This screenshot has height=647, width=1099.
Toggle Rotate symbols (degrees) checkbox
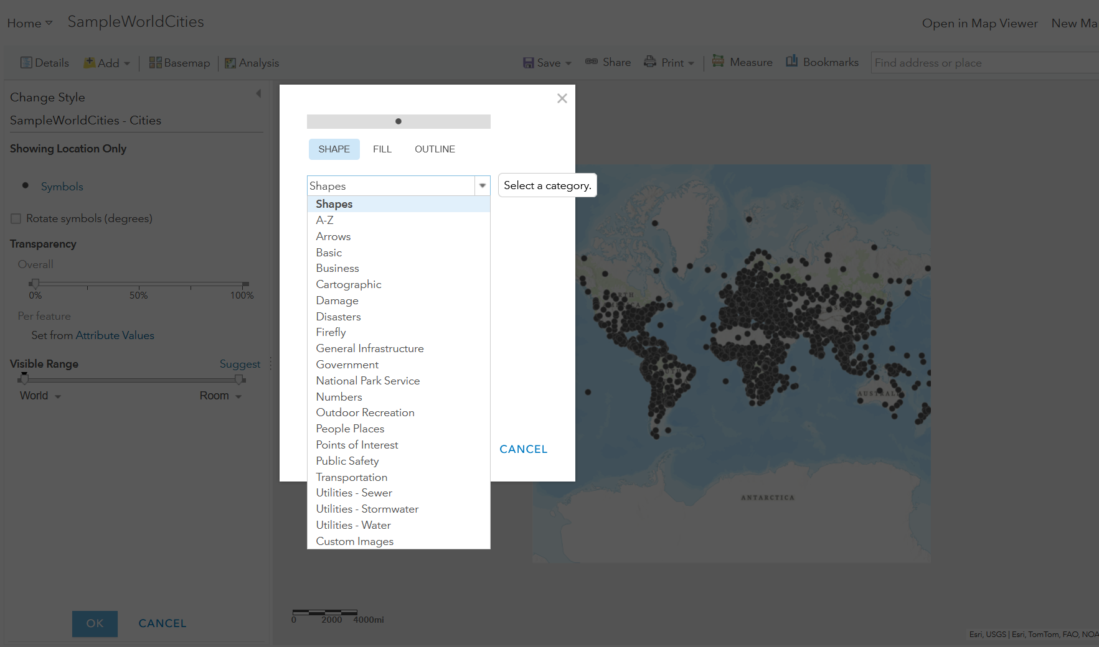pyautogui.click(x=16, y=218)
